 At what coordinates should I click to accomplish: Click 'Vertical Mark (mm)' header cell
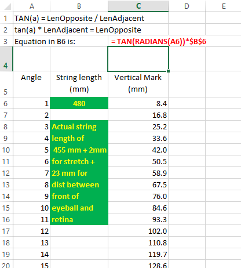pos(138,84)
